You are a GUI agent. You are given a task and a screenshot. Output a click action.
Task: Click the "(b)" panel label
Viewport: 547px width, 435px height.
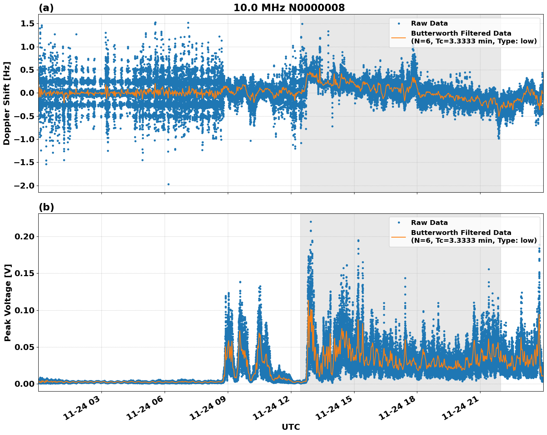tap(46, 207)
